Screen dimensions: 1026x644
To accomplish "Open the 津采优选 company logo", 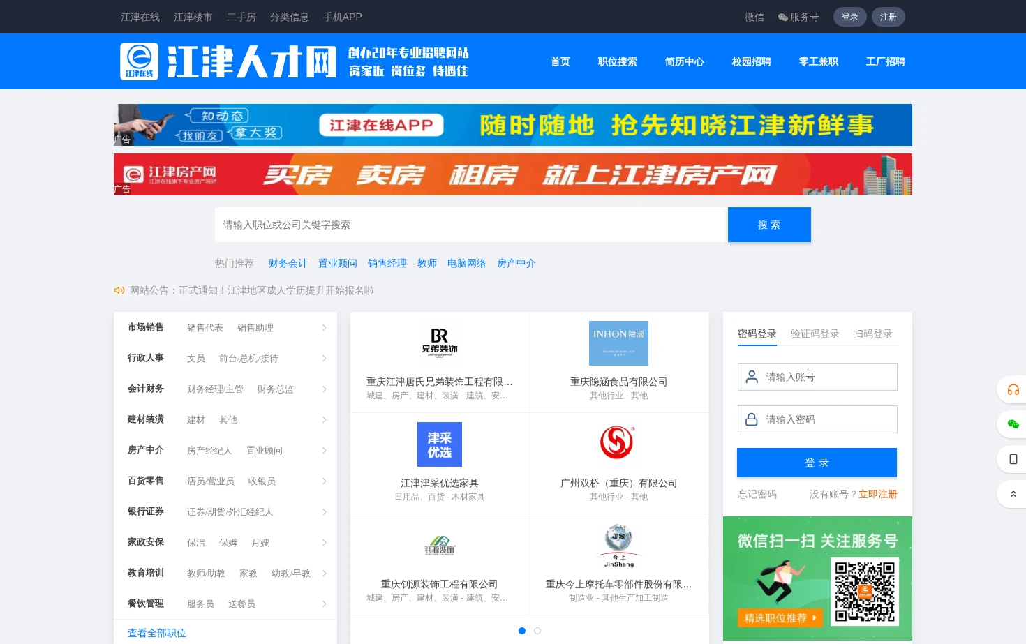I will (x=440, y=444).
